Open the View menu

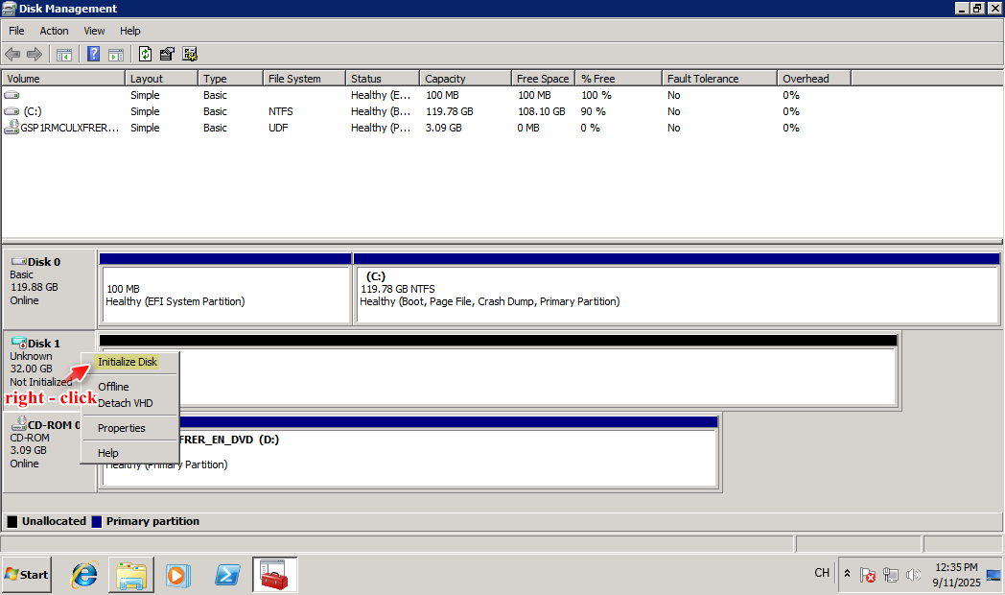[94, 31]
